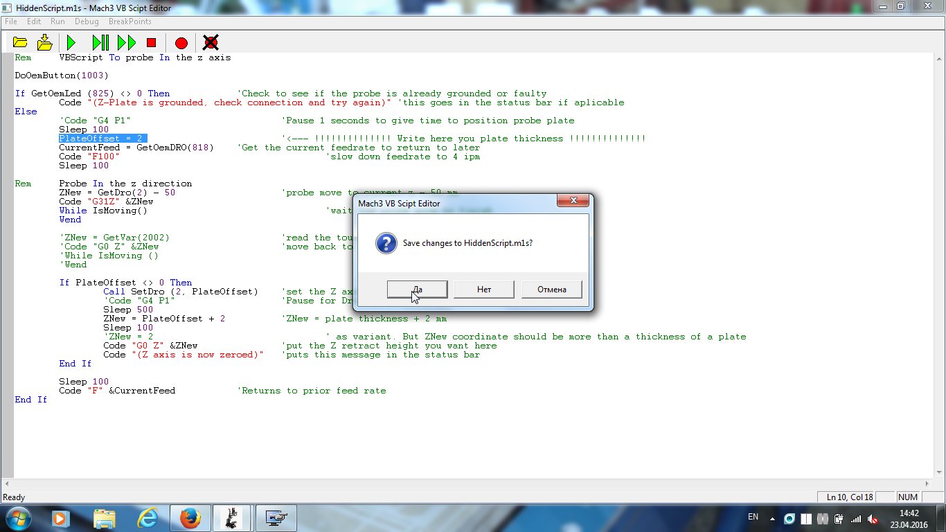Open the Edit menu
The width and height of the screenshot is (946, 532).
pos(34,21)
